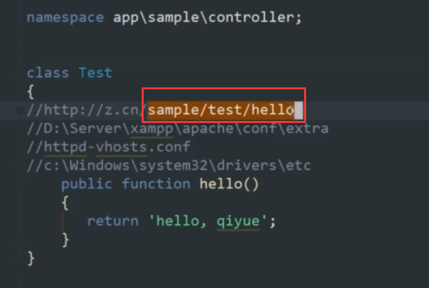
Task: Click the fold marker beside the //http comment line
Action: point(19,110)
